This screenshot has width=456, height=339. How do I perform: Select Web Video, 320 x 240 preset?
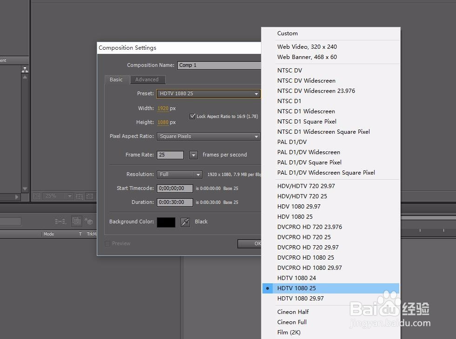[331, 47]
